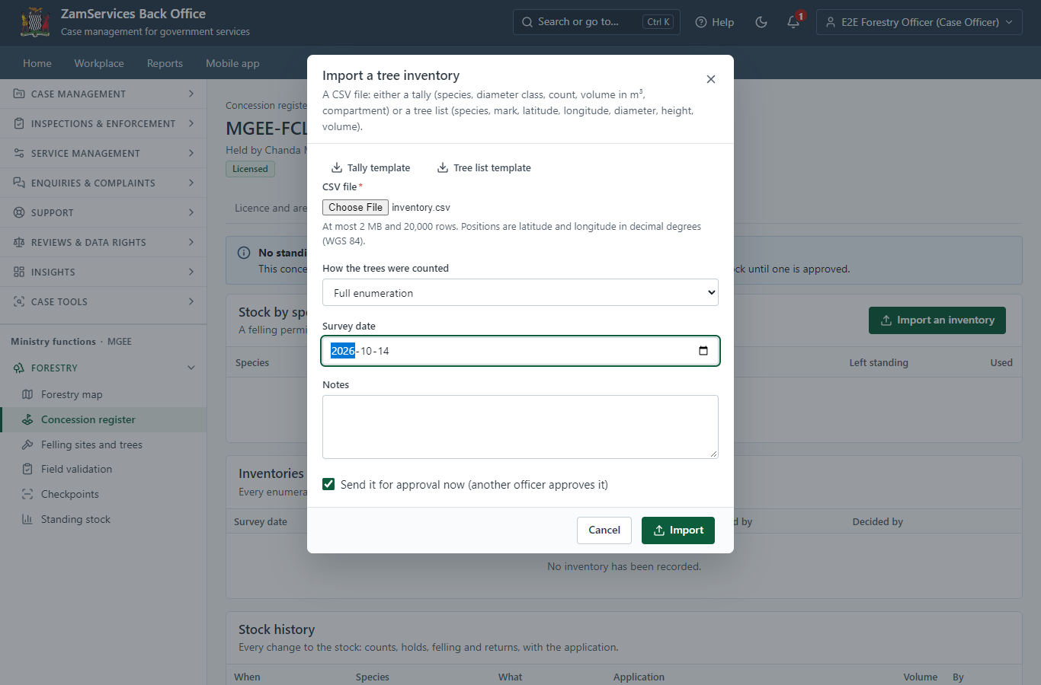1041x685 pixels.
Task: Expand the Case Management section chevron
Action: click(191, 94)
